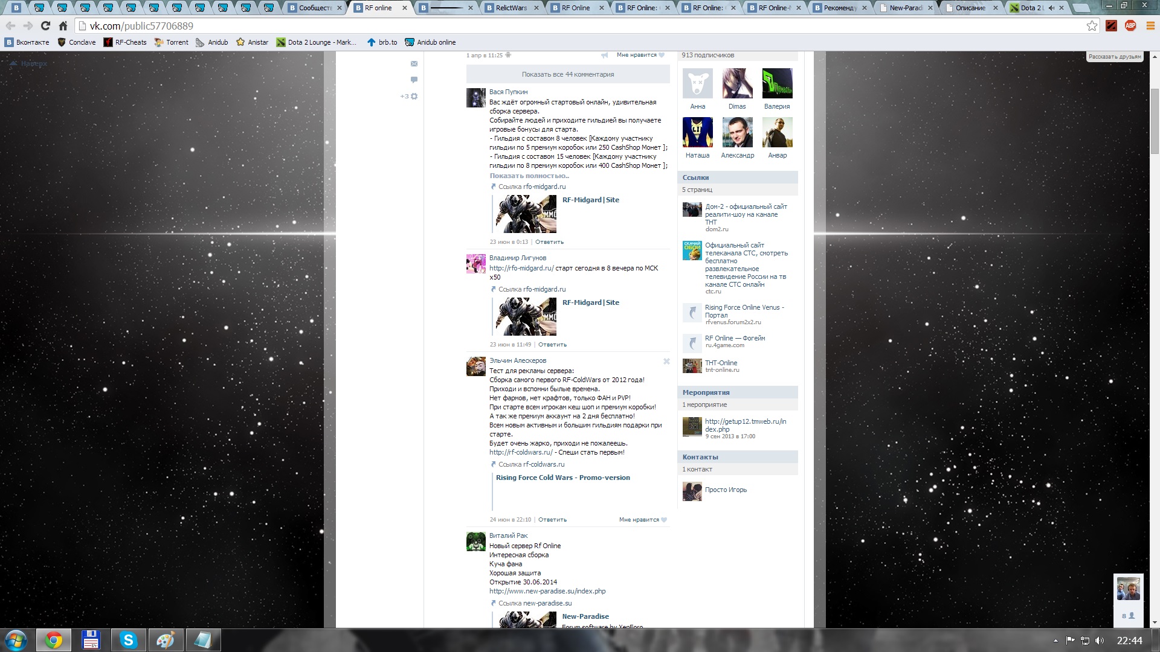
Task: Open ТНТ-Online link
Action: pos(721,363)
